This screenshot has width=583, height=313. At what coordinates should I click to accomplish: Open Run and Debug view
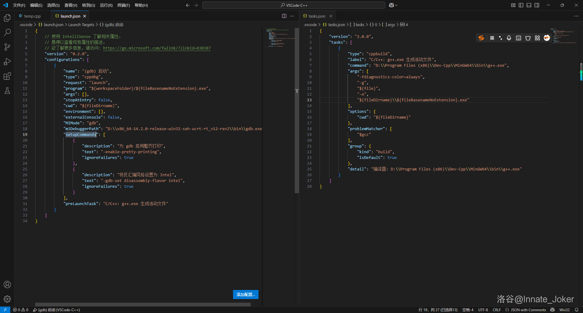pyautogui.click(x=7, y=62)
